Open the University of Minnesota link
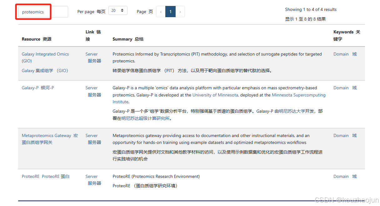 click(x=215, y=95)
